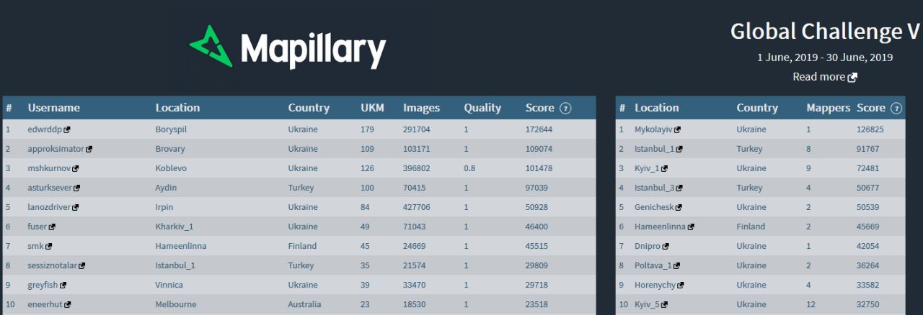
Task: Click the Mappers column header
Action: tap(829, 108)
